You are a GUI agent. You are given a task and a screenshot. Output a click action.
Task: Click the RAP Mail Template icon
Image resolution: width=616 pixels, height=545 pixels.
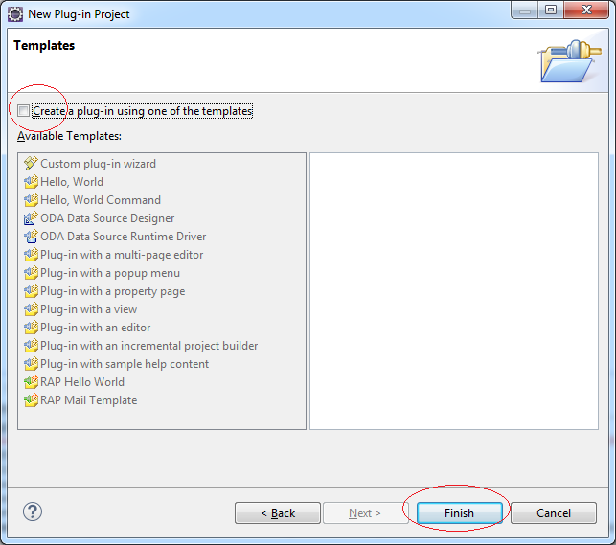coord(31,400)
